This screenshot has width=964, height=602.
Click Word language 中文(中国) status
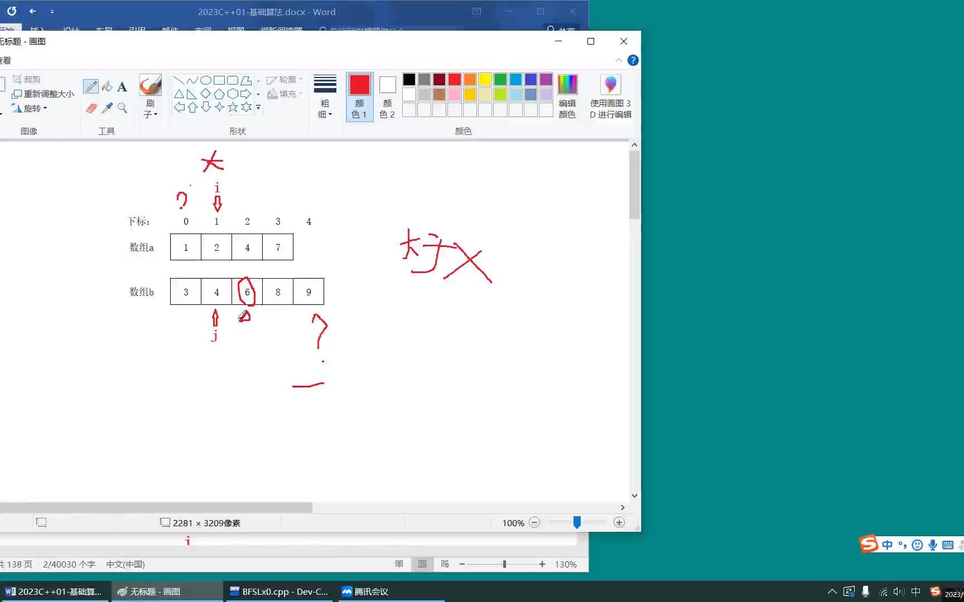126,564
